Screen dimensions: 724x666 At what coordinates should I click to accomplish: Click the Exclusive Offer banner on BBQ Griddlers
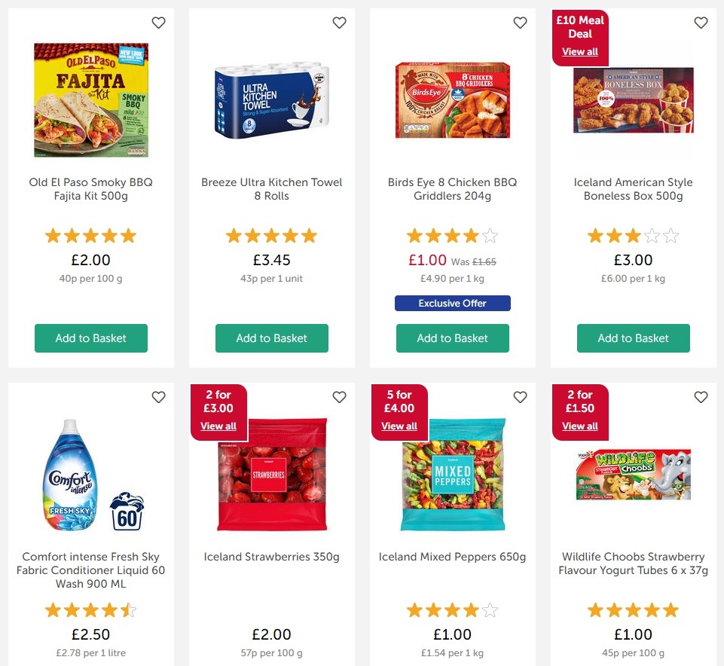(452, 303)
